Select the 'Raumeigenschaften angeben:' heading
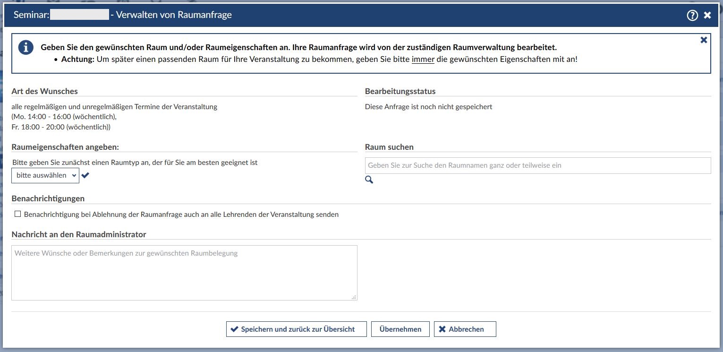723x352 pixels. 65,147
